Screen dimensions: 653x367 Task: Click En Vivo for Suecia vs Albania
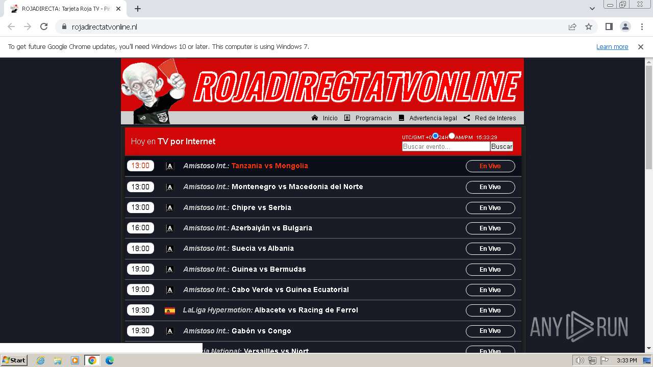point(490,249)
